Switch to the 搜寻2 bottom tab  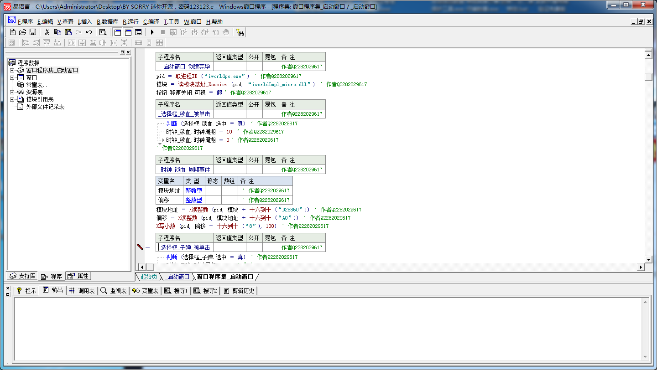[x=205, y=291]
